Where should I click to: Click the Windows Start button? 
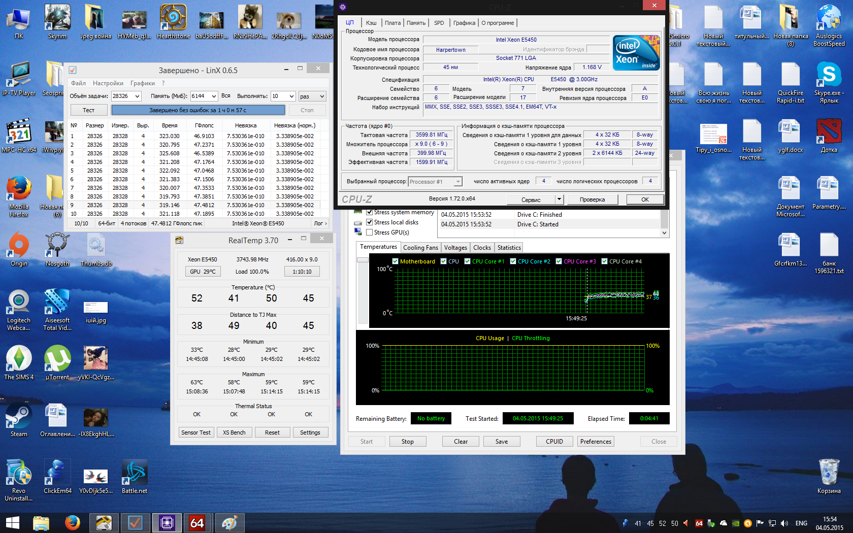pyautogui.click(x=12, y=522)
